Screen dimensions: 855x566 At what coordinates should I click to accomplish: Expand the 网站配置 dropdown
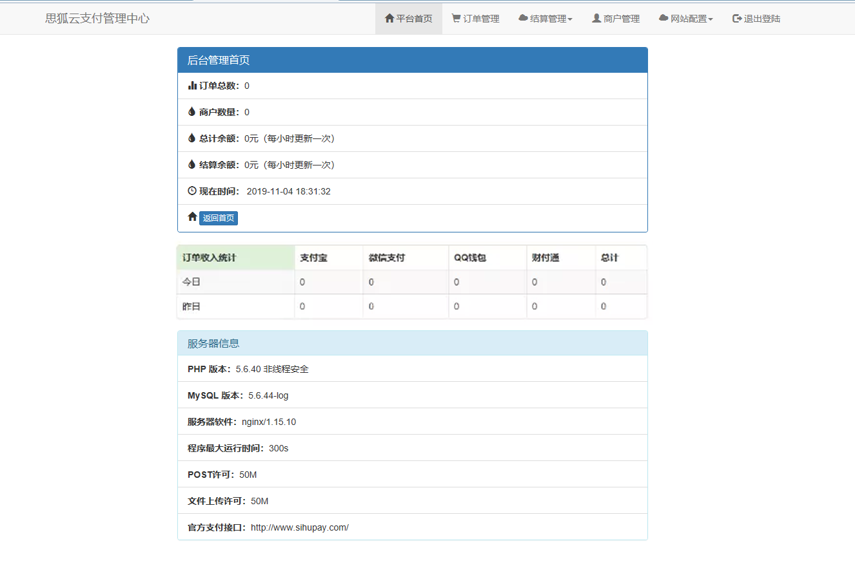coord(685,18)
